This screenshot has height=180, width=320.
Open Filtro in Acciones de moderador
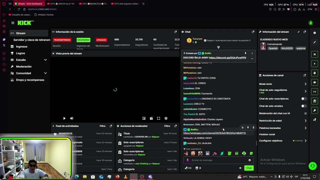(x=167, y=126)
